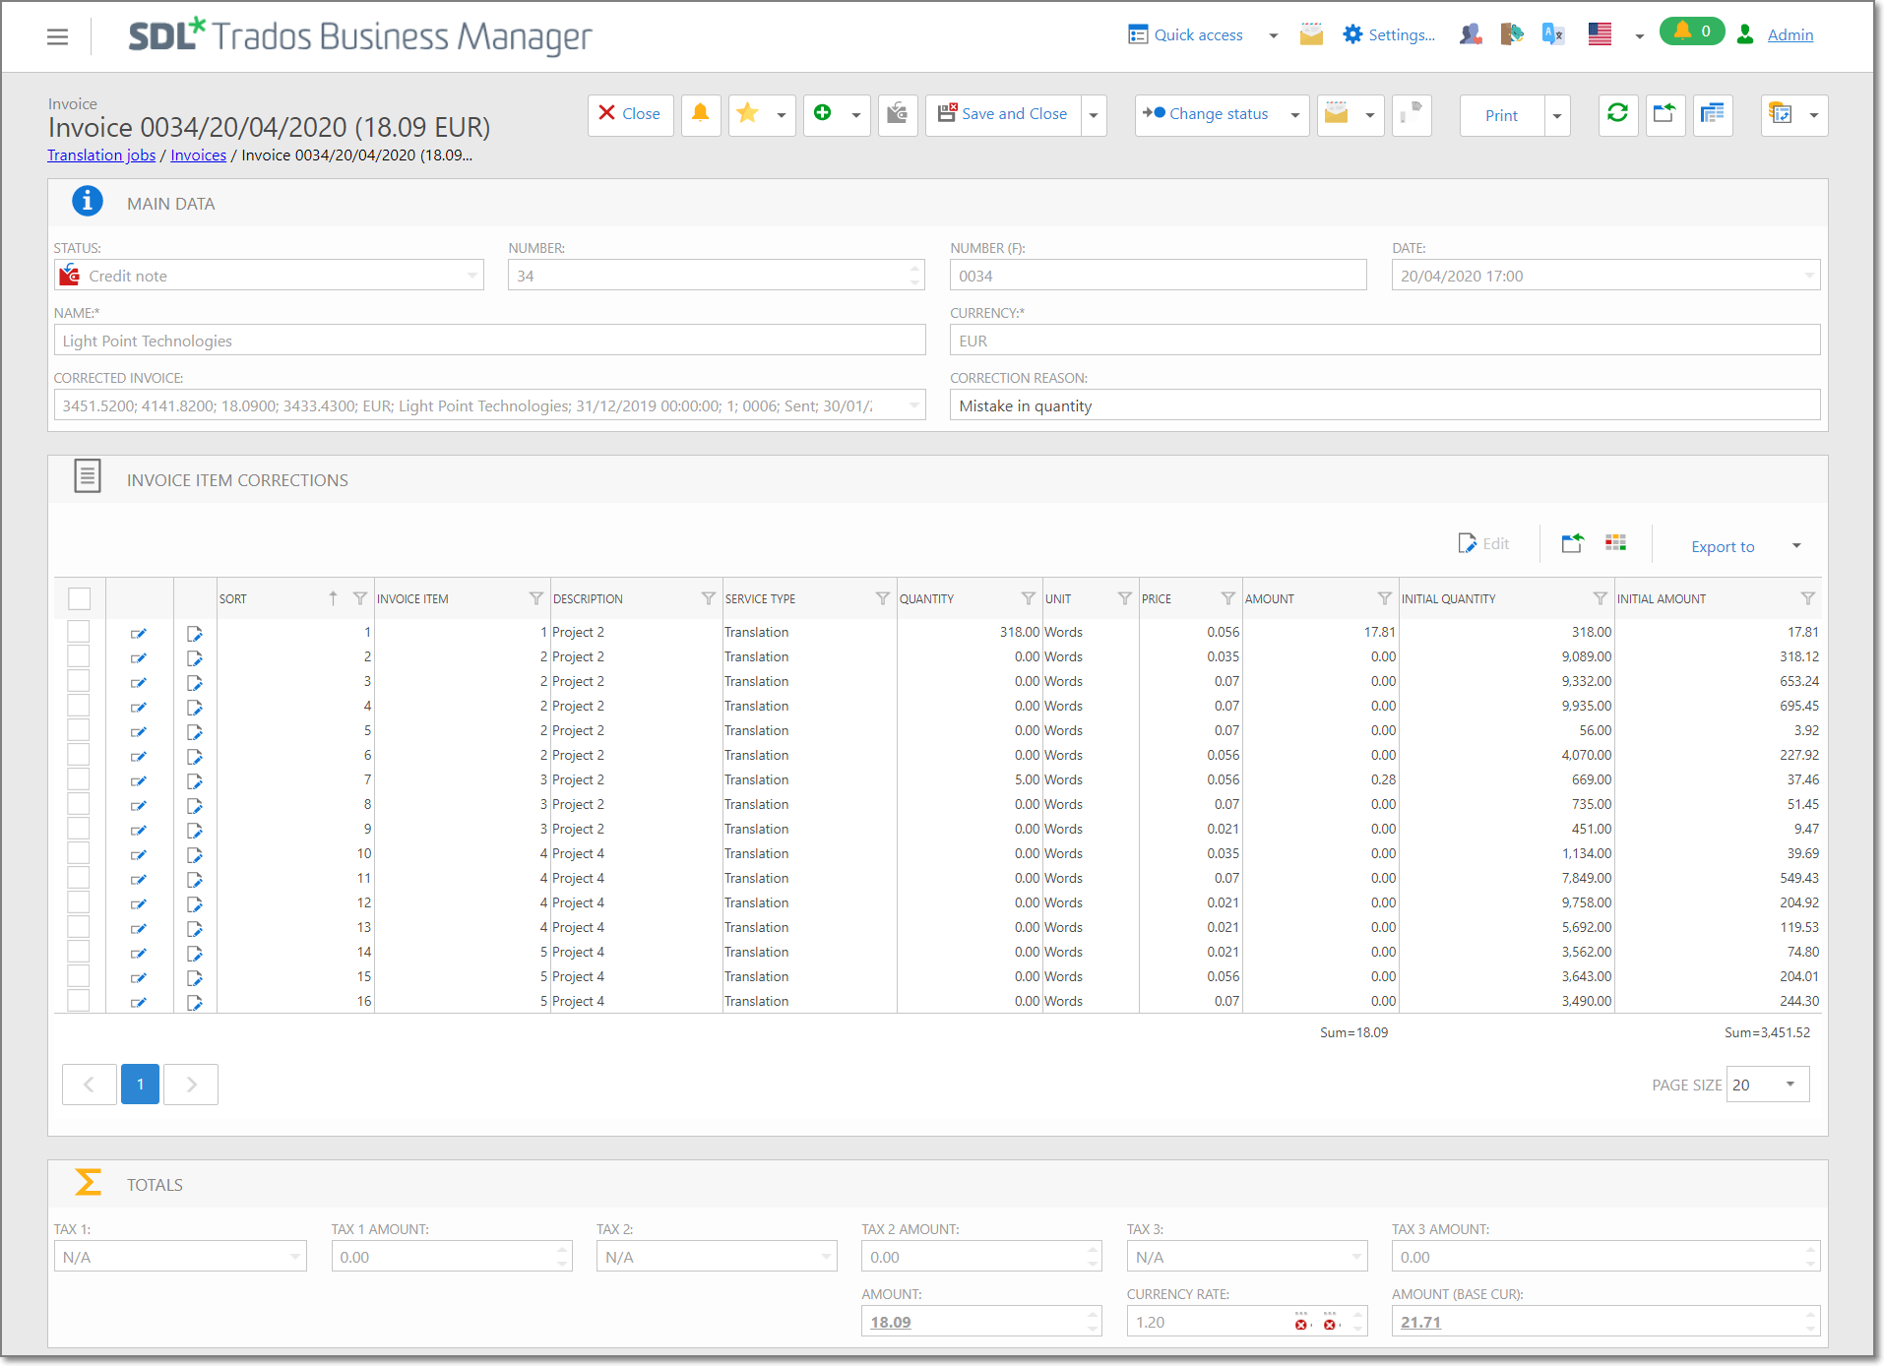Viewport: 1884px width, 1366px height.
Task: Click the green plus add button
Action: [823, 114]
